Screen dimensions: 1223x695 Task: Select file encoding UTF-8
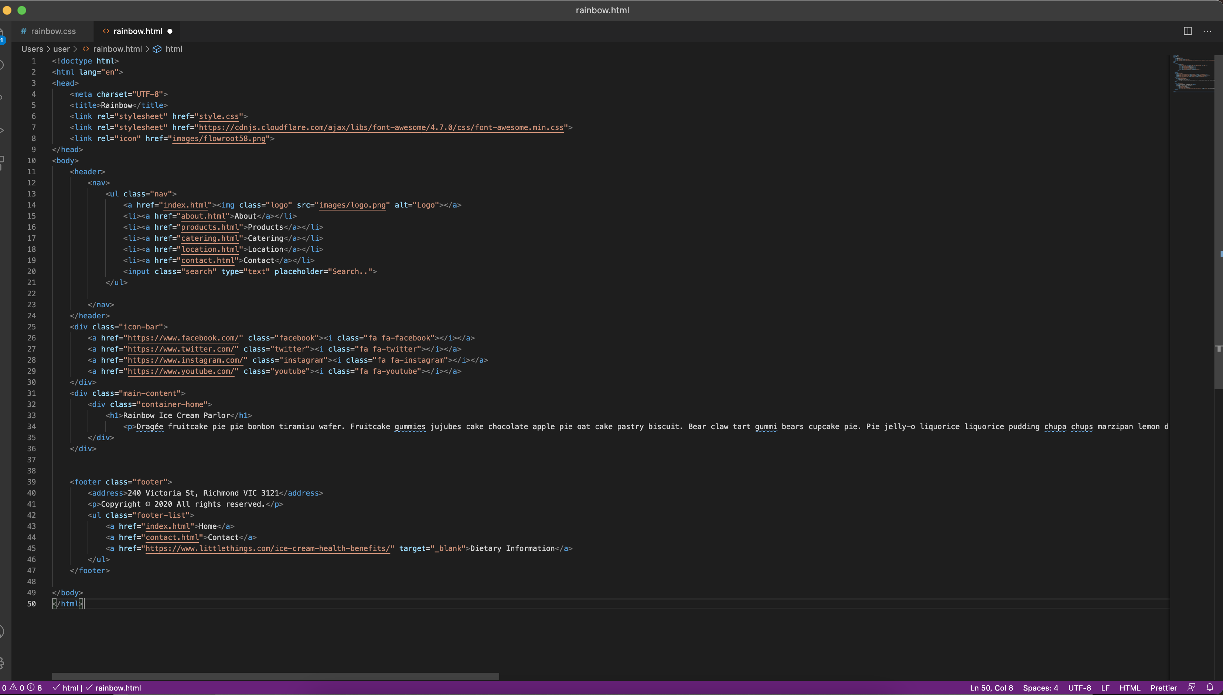[1079, 688]
